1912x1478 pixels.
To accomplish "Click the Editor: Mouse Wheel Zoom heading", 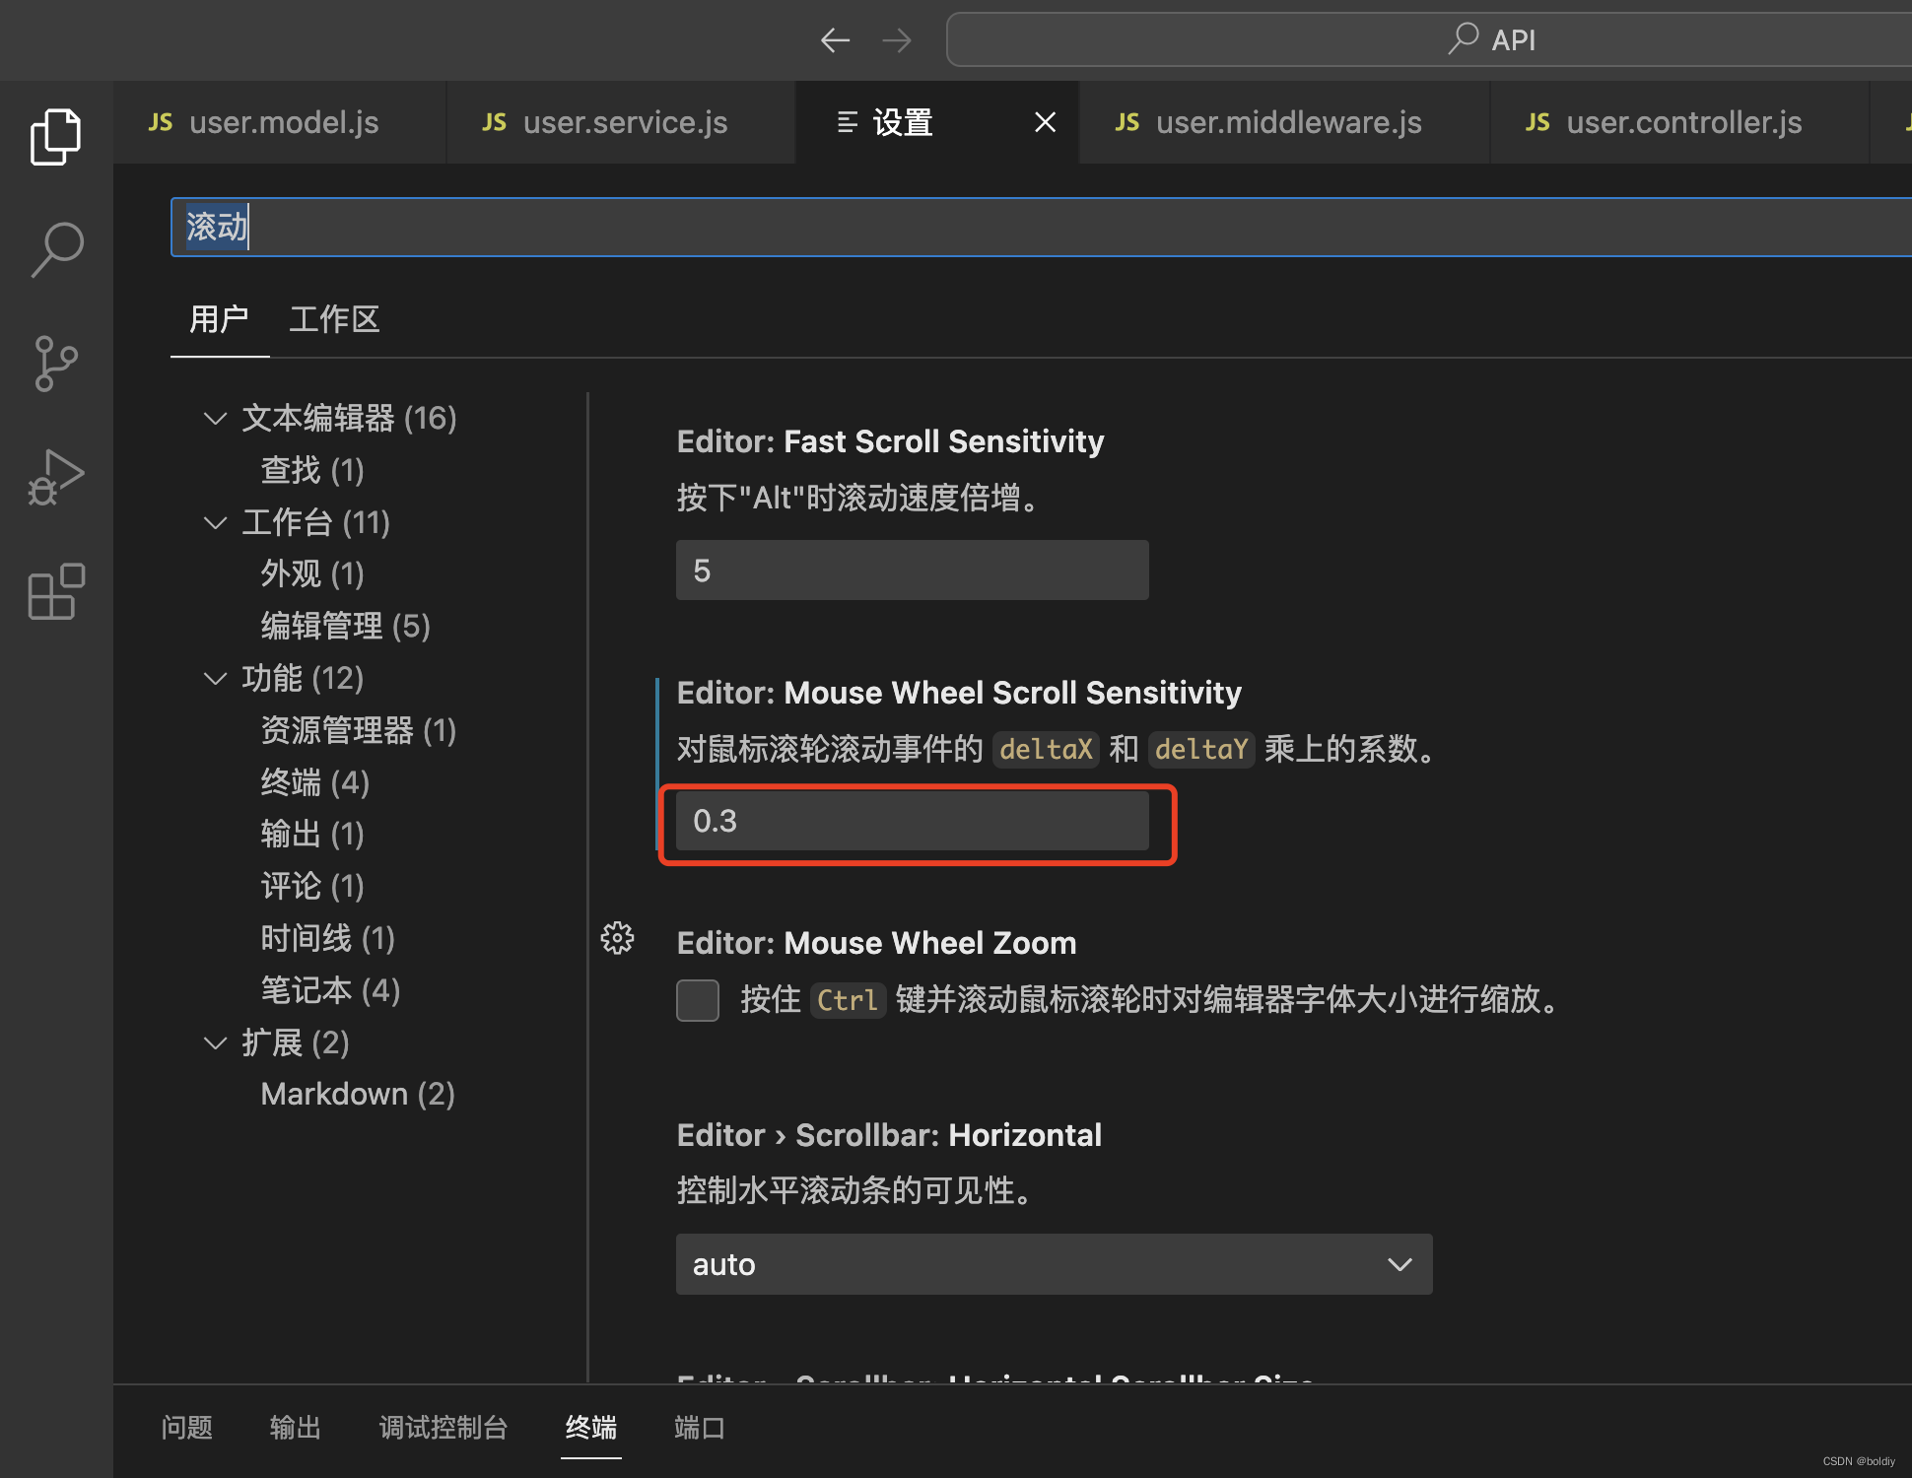I will [x=876, y=943].
